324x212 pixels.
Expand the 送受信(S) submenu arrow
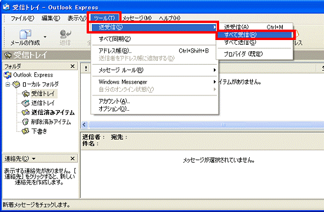(x=214, y=27)
